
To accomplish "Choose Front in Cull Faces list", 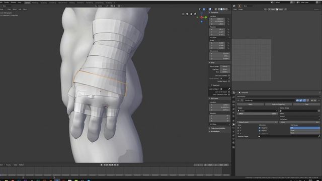I will [x=305, y=130].
